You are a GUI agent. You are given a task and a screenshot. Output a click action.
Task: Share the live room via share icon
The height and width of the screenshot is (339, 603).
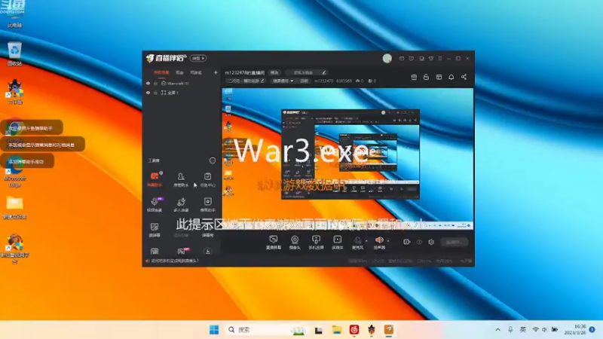(464, 77)
